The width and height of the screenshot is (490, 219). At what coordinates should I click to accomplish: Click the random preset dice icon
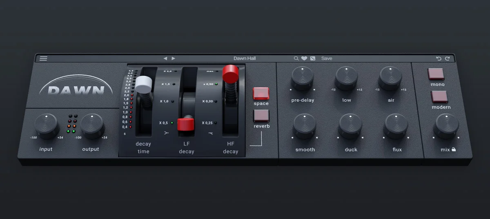click(x=313, y=58)
